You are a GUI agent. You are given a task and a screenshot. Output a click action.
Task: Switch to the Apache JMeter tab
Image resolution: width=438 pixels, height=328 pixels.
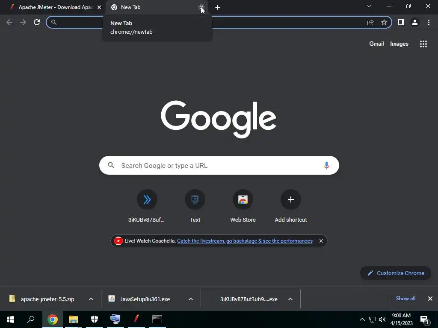pos(53,7)
